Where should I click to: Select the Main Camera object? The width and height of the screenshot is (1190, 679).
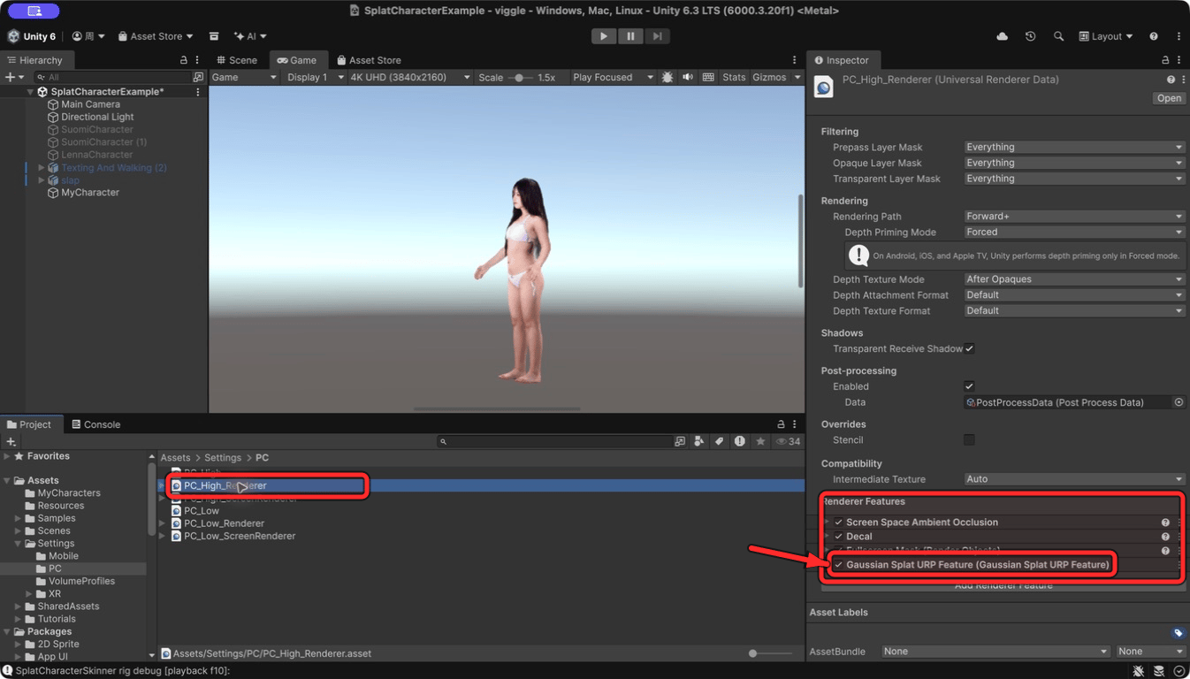point(90,104)
